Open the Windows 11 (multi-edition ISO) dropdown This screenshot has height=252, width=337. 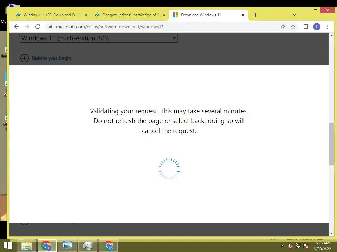point(99,38)
